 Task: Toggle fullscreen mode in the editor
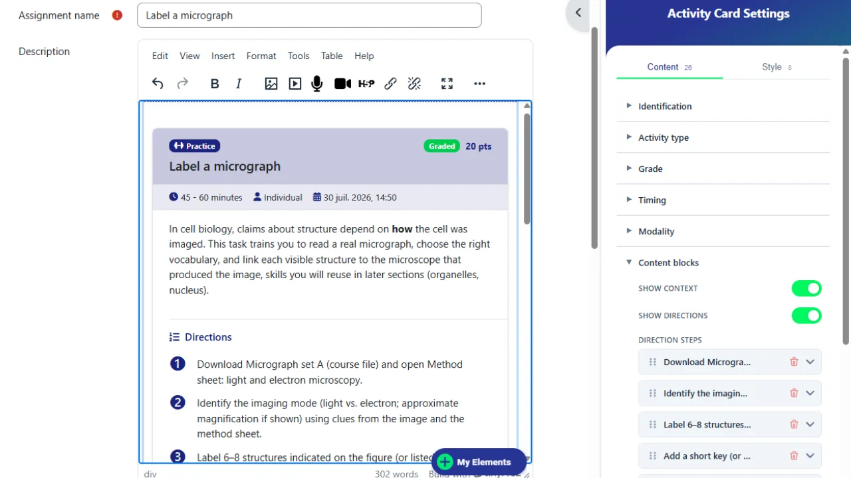point(447,84)
